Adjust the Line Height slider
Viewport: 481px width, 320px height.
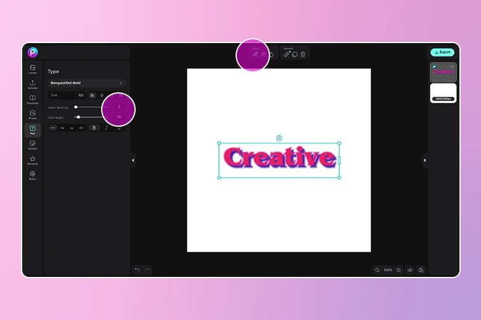[91, 118]
